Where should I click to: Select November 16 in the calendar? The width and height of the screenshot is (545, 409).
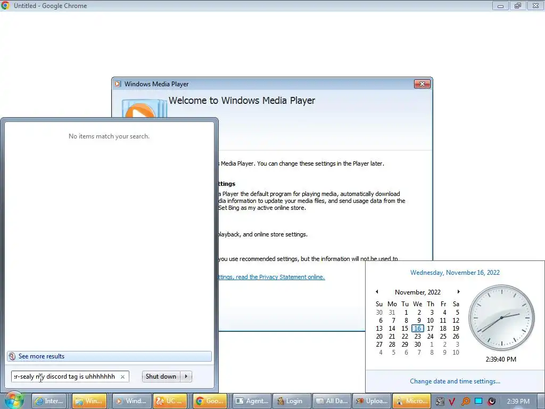coord(417,328)
